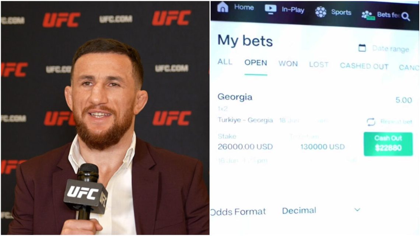Click the Home menu label
420x236 pixels.
tap(244, 7)
